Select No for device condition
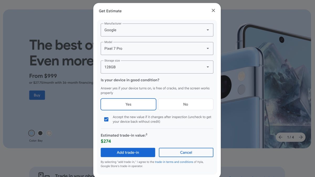The height and width of the screenshot is (177, 315). (x=186, y=104)
